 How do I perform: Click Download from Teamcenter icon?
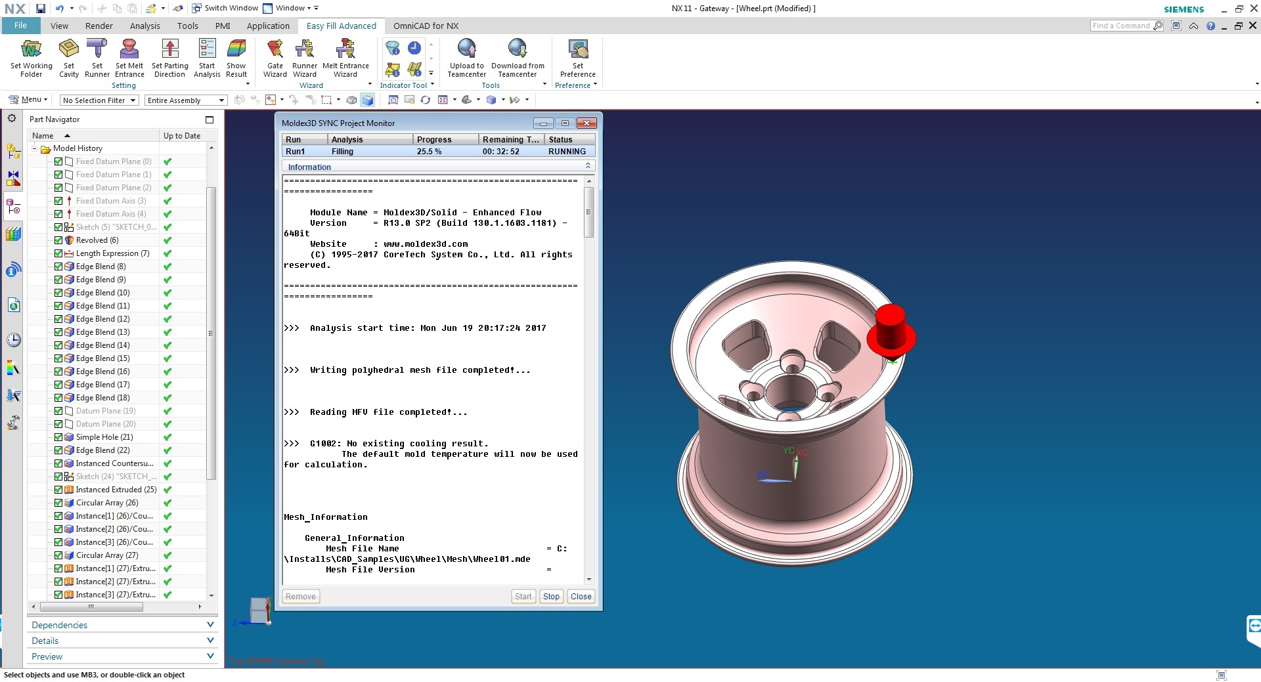pyautogui.click(x=518, y=49)
